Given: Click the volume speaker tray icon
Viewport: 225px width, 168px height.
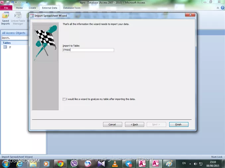Looking at the screenshot, I should pos(195,164).
